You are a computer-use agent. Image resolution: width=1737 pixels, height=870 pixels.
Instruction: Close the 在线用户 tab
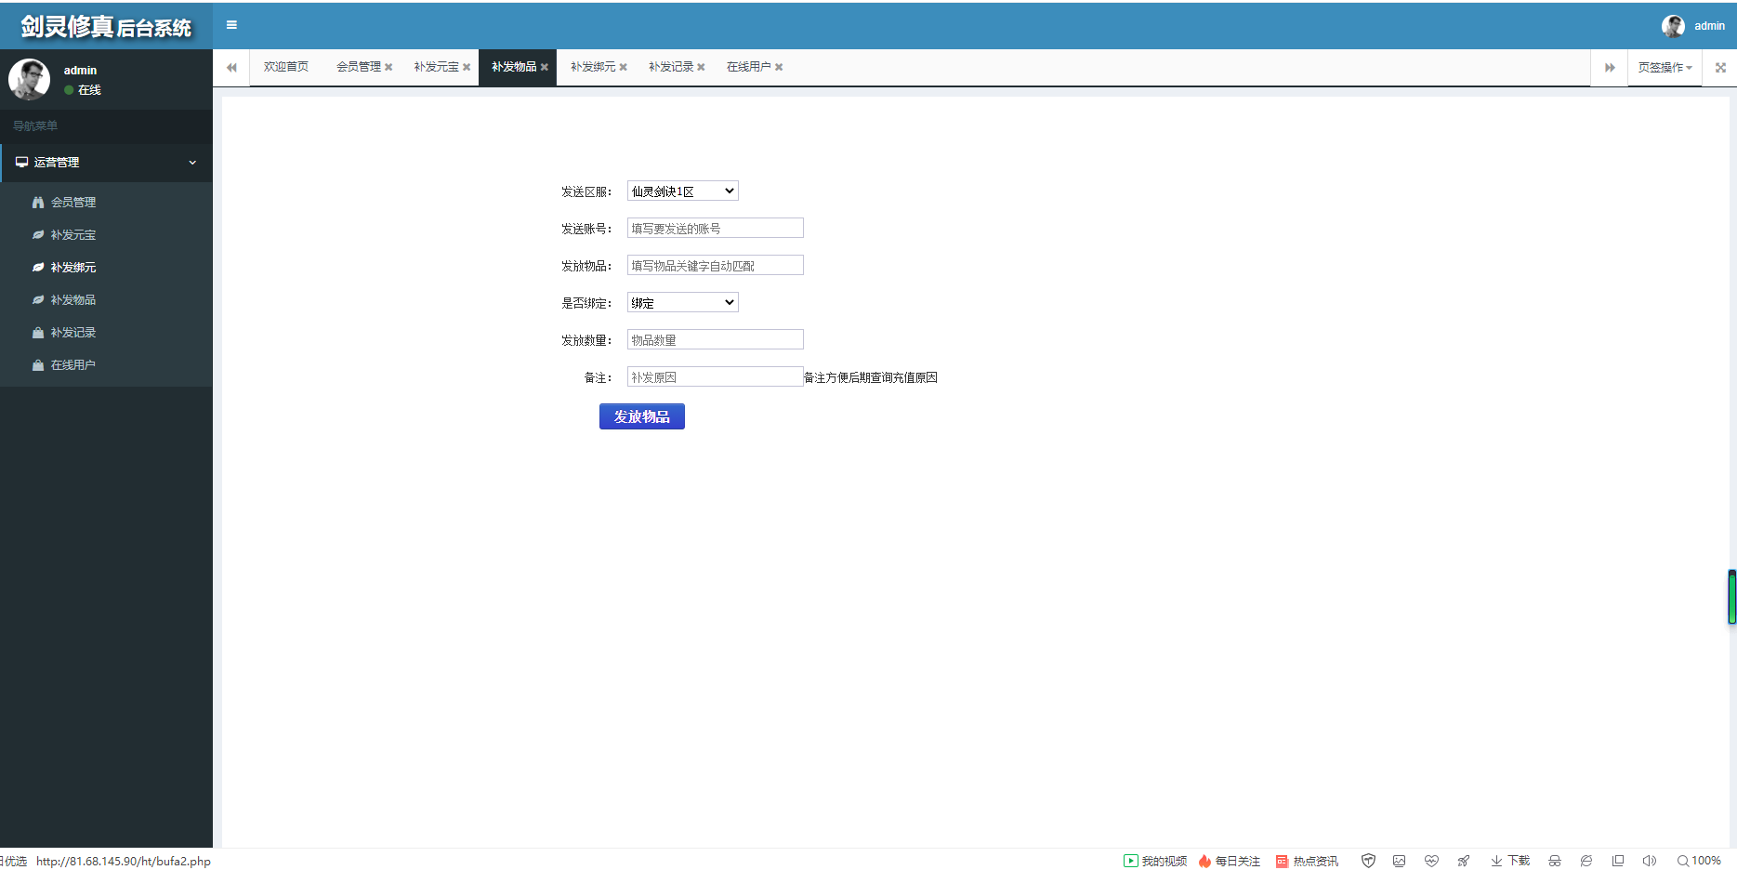click(779, 67)
